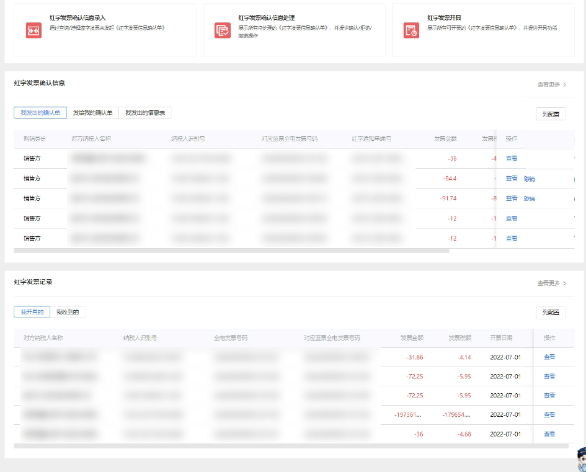586x472 pixels.
Task: Click 查看 in the -4.68 tax record row
Action: pos(549,434)
